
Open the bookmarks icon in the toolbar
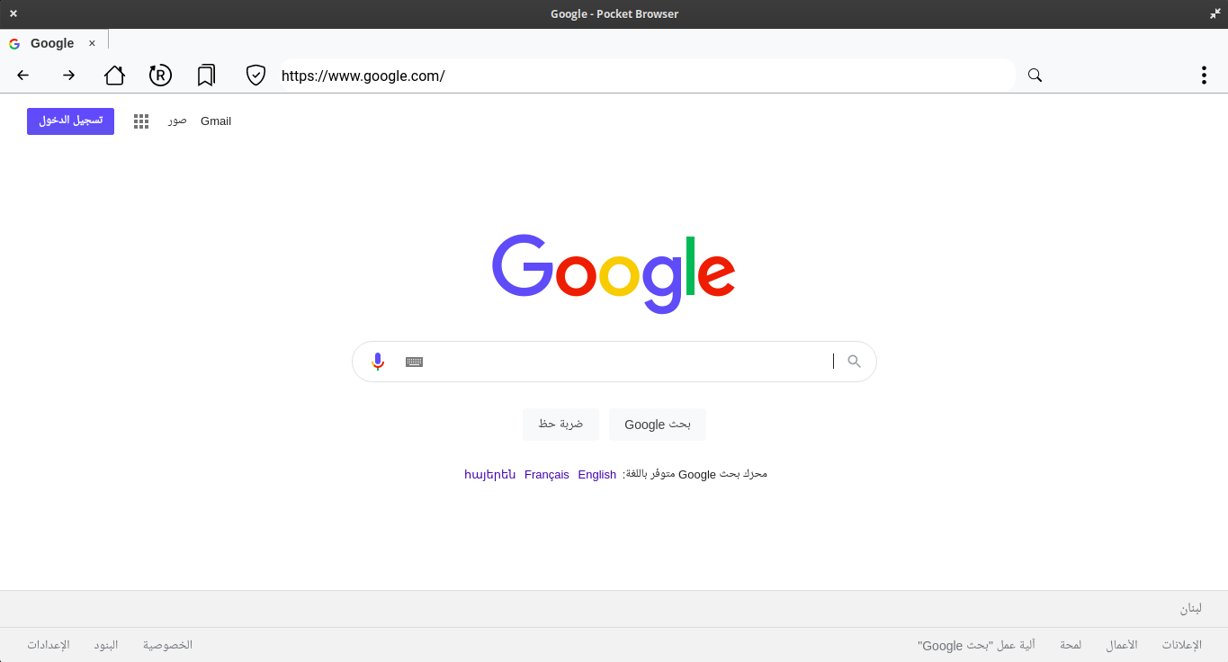click(206, 76)
